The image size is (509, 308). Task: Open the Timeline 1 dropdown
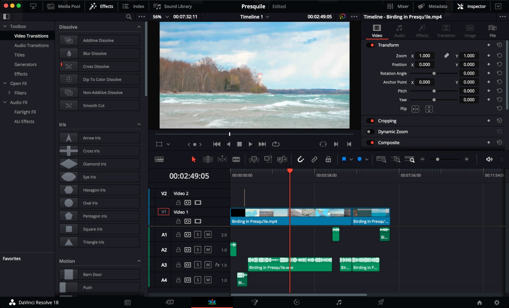pos(267,17)
